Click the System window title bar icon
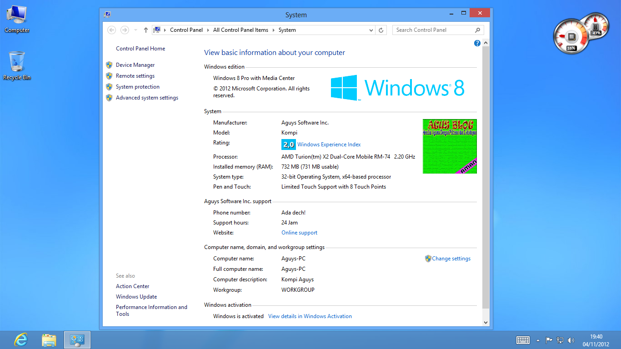Image resolution: width=621 pixels, height=349 pixels. point(107,15)
